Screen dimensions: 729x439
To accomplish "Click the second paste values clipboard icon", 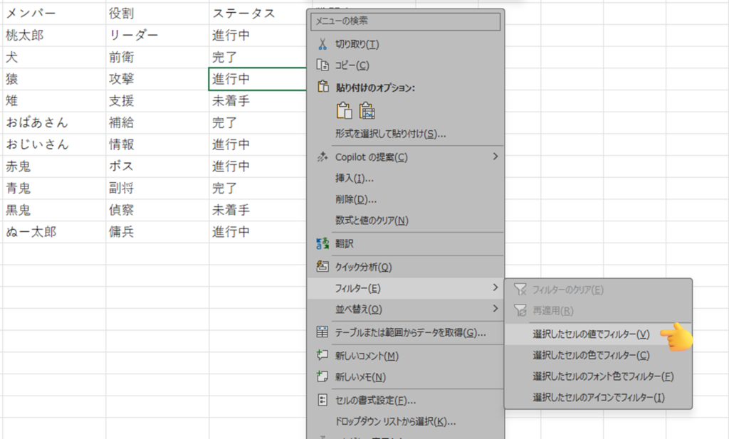I will click(x=367, y=110).
